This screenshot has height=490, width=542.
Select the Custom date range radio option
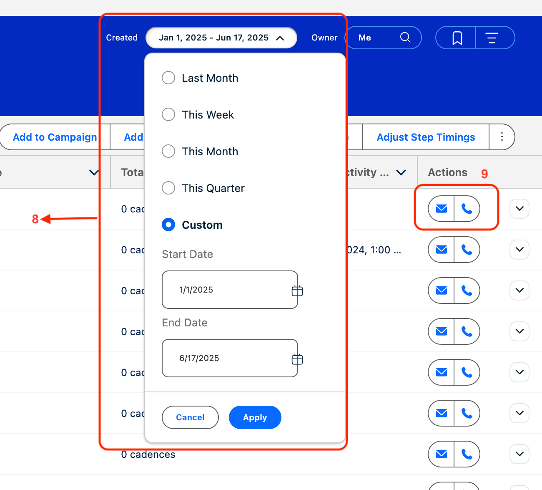coord(168,225)
